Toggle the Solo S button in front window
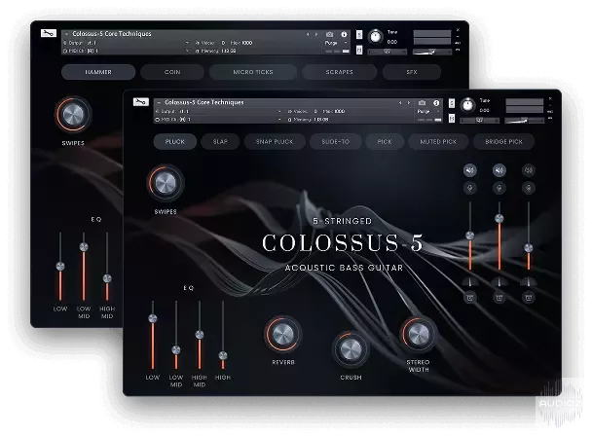This screenshot has width=592, height=437. (x=452, y=103)
